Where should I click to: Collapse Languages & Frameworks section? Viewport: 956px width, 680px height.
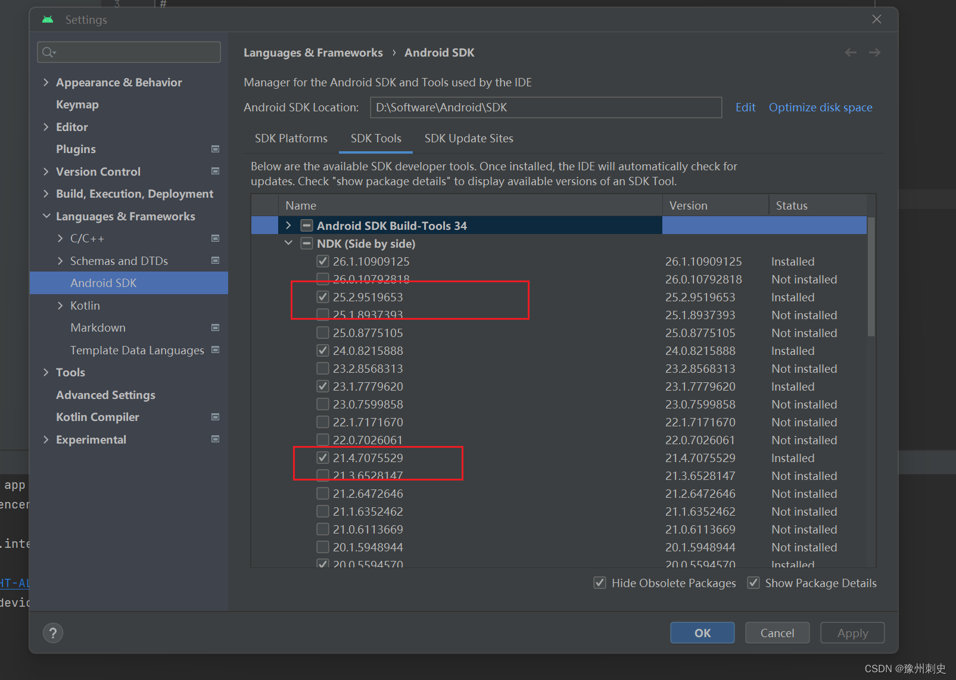click(x=46, y=216)
